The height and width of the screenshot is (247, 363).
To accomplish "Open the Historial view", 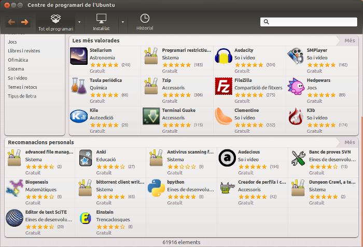I will point(145,22).
